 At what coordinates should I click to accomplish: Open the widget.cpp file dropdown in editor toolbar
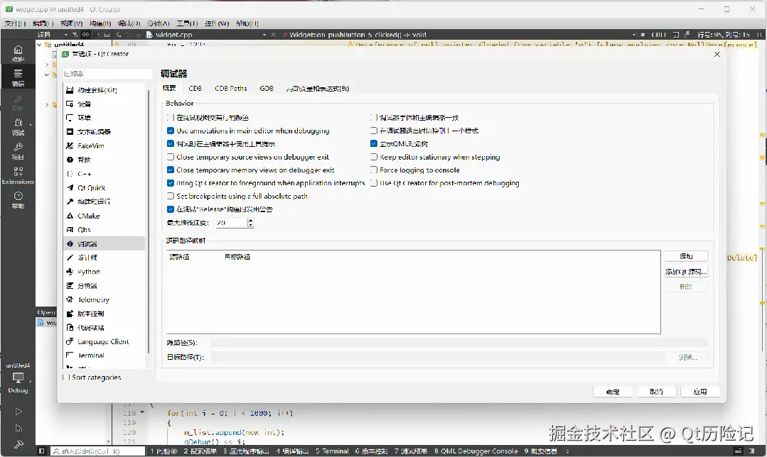[264, 35]
